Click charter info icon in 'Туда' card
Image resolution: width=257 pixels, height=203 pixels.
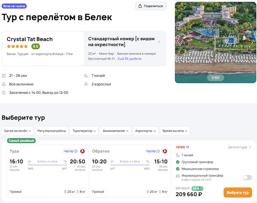pos(76,151)
